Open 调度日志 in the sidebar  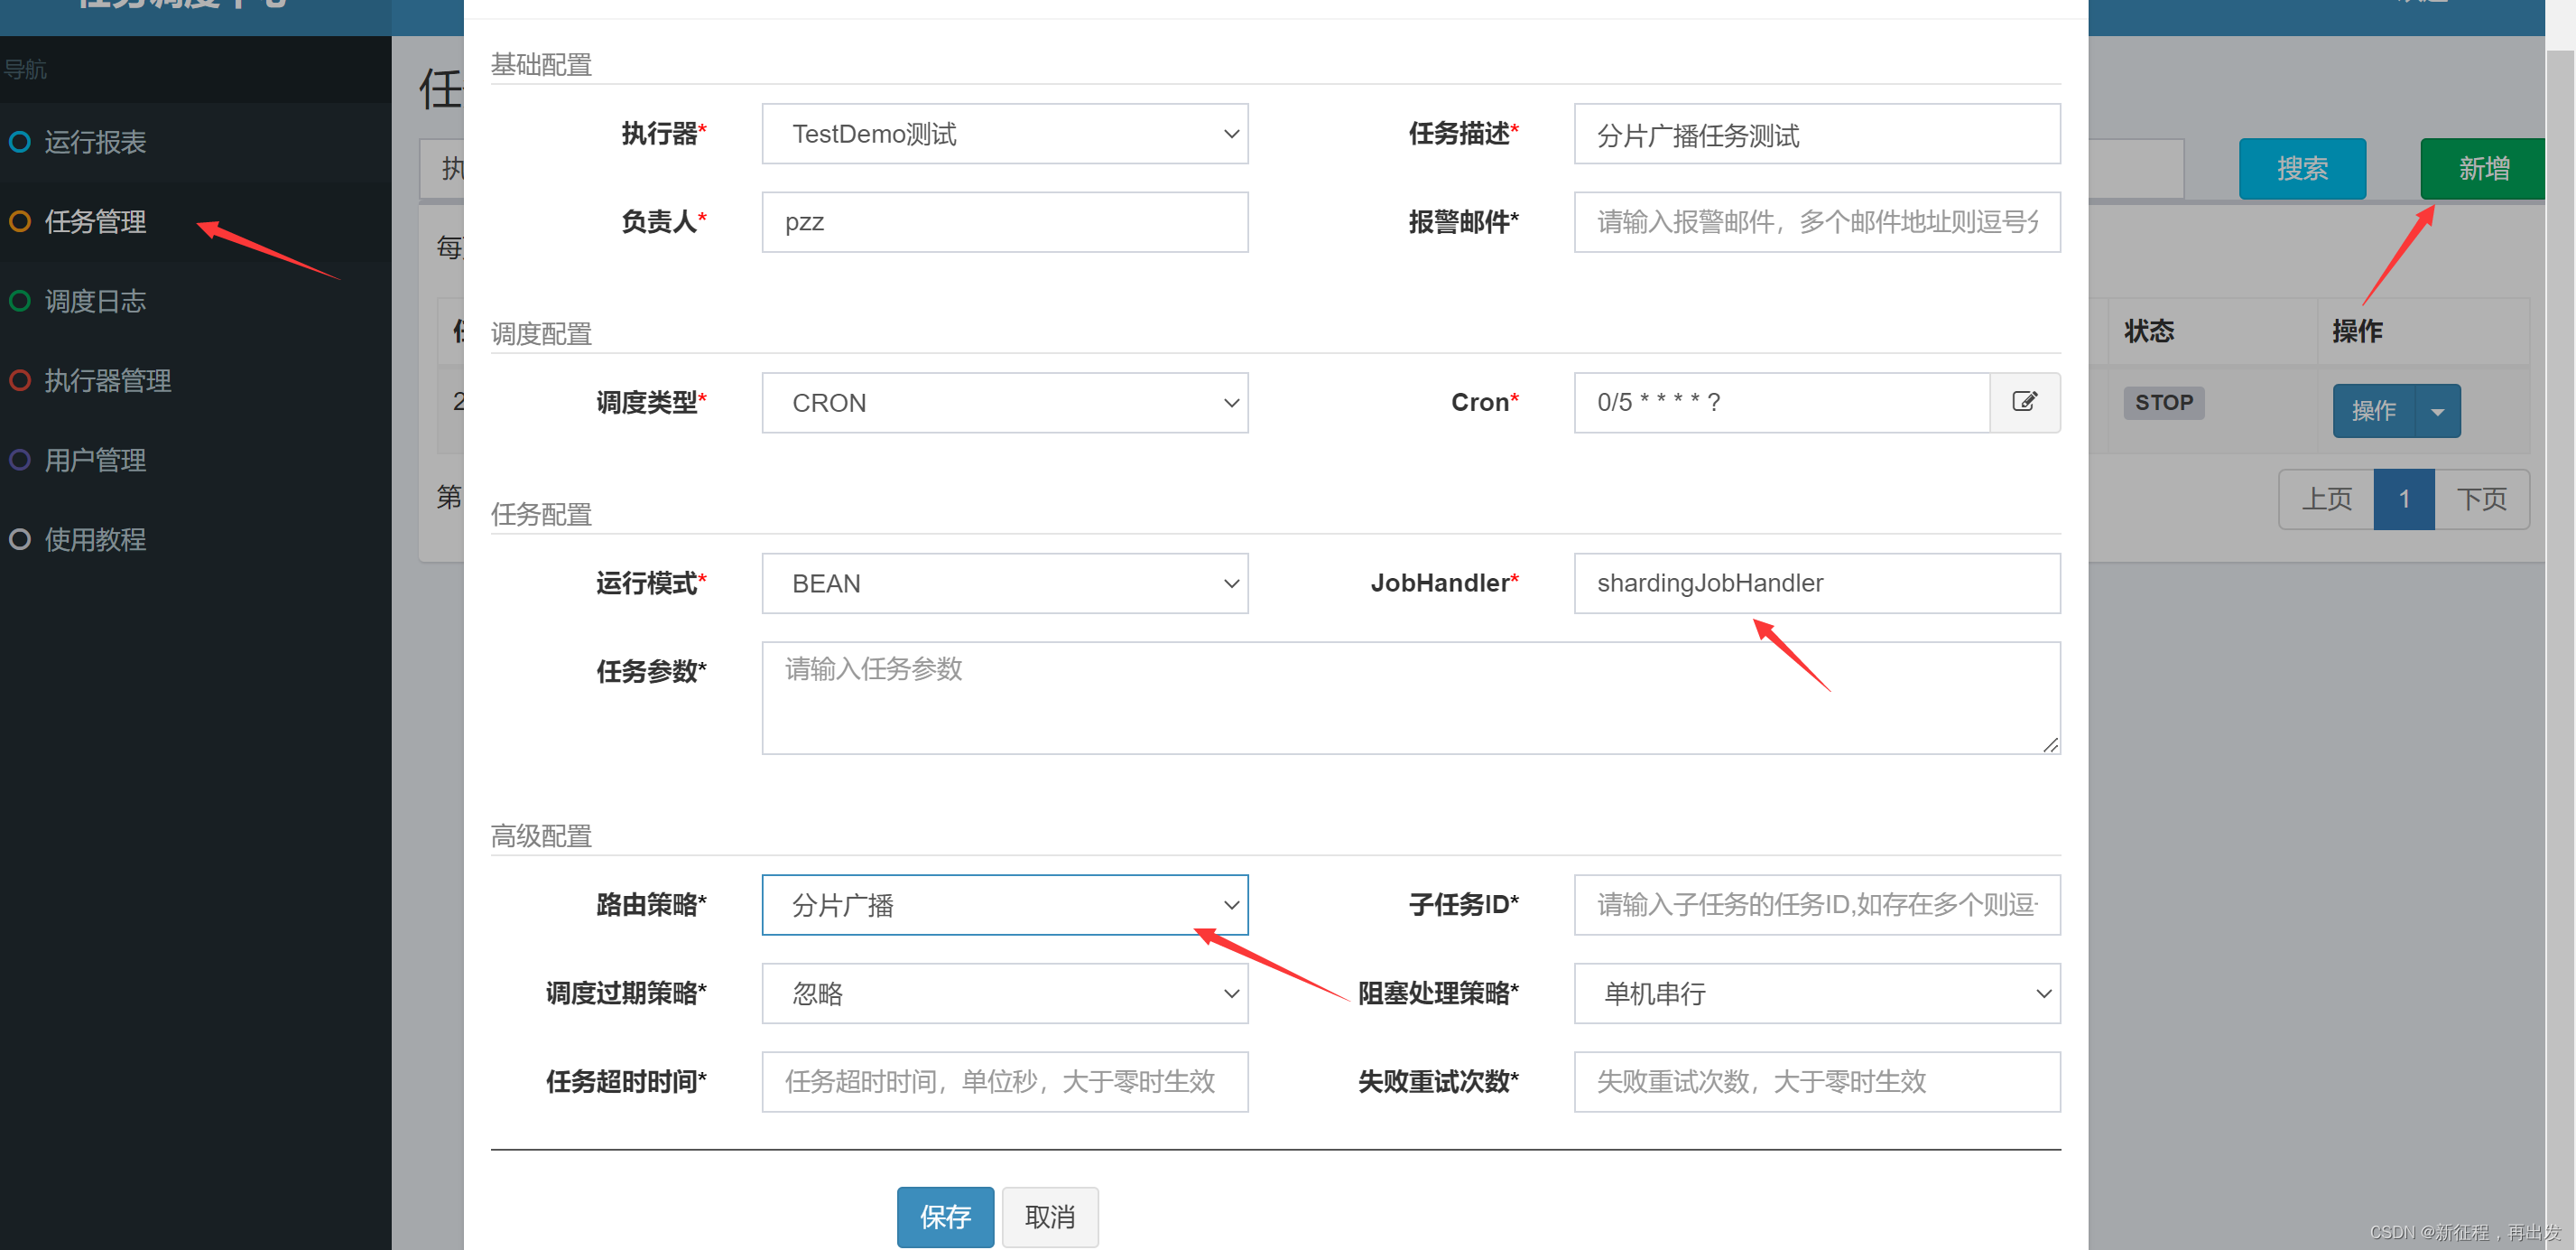pyautogui.click(x=196, y=302)
